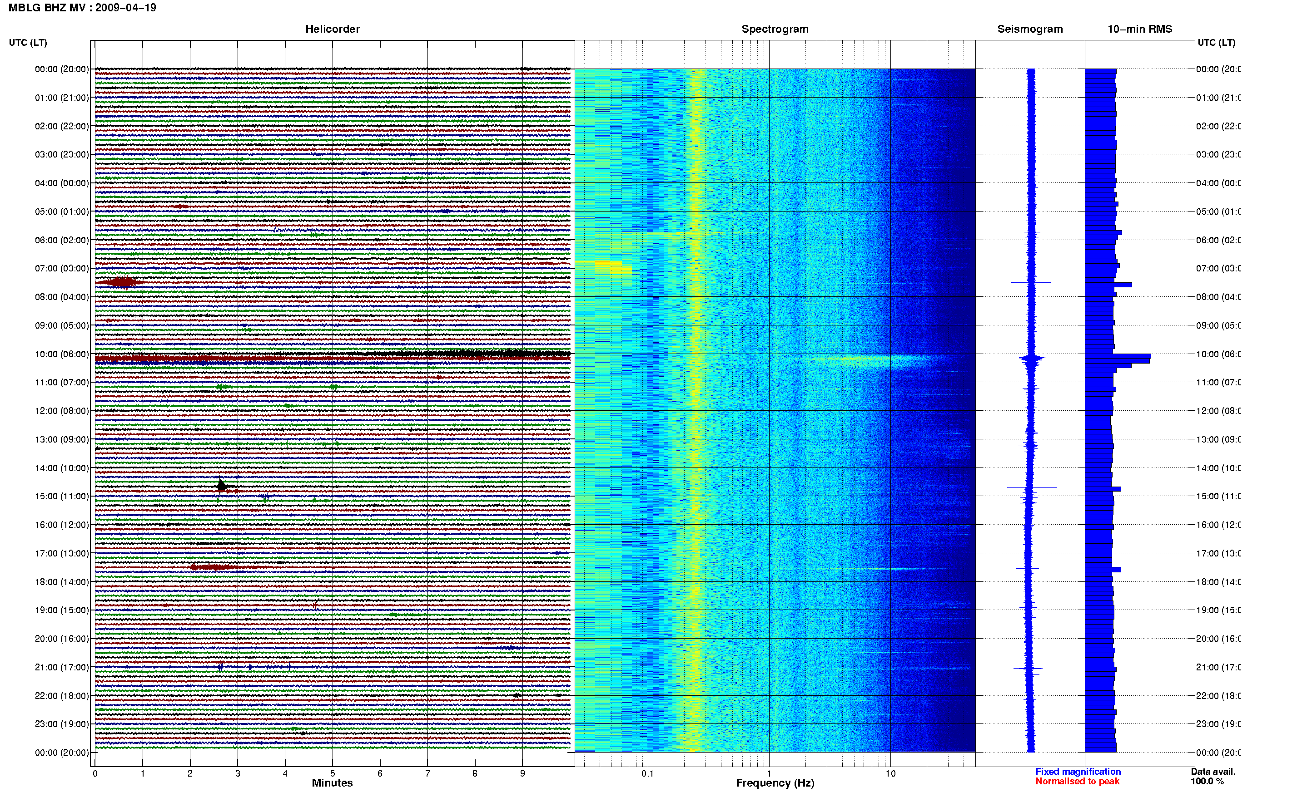Select the left '00:00 (20:00)' top time label
The width and height of the screenshot is (1292, 807).
(x=62, y=69)
